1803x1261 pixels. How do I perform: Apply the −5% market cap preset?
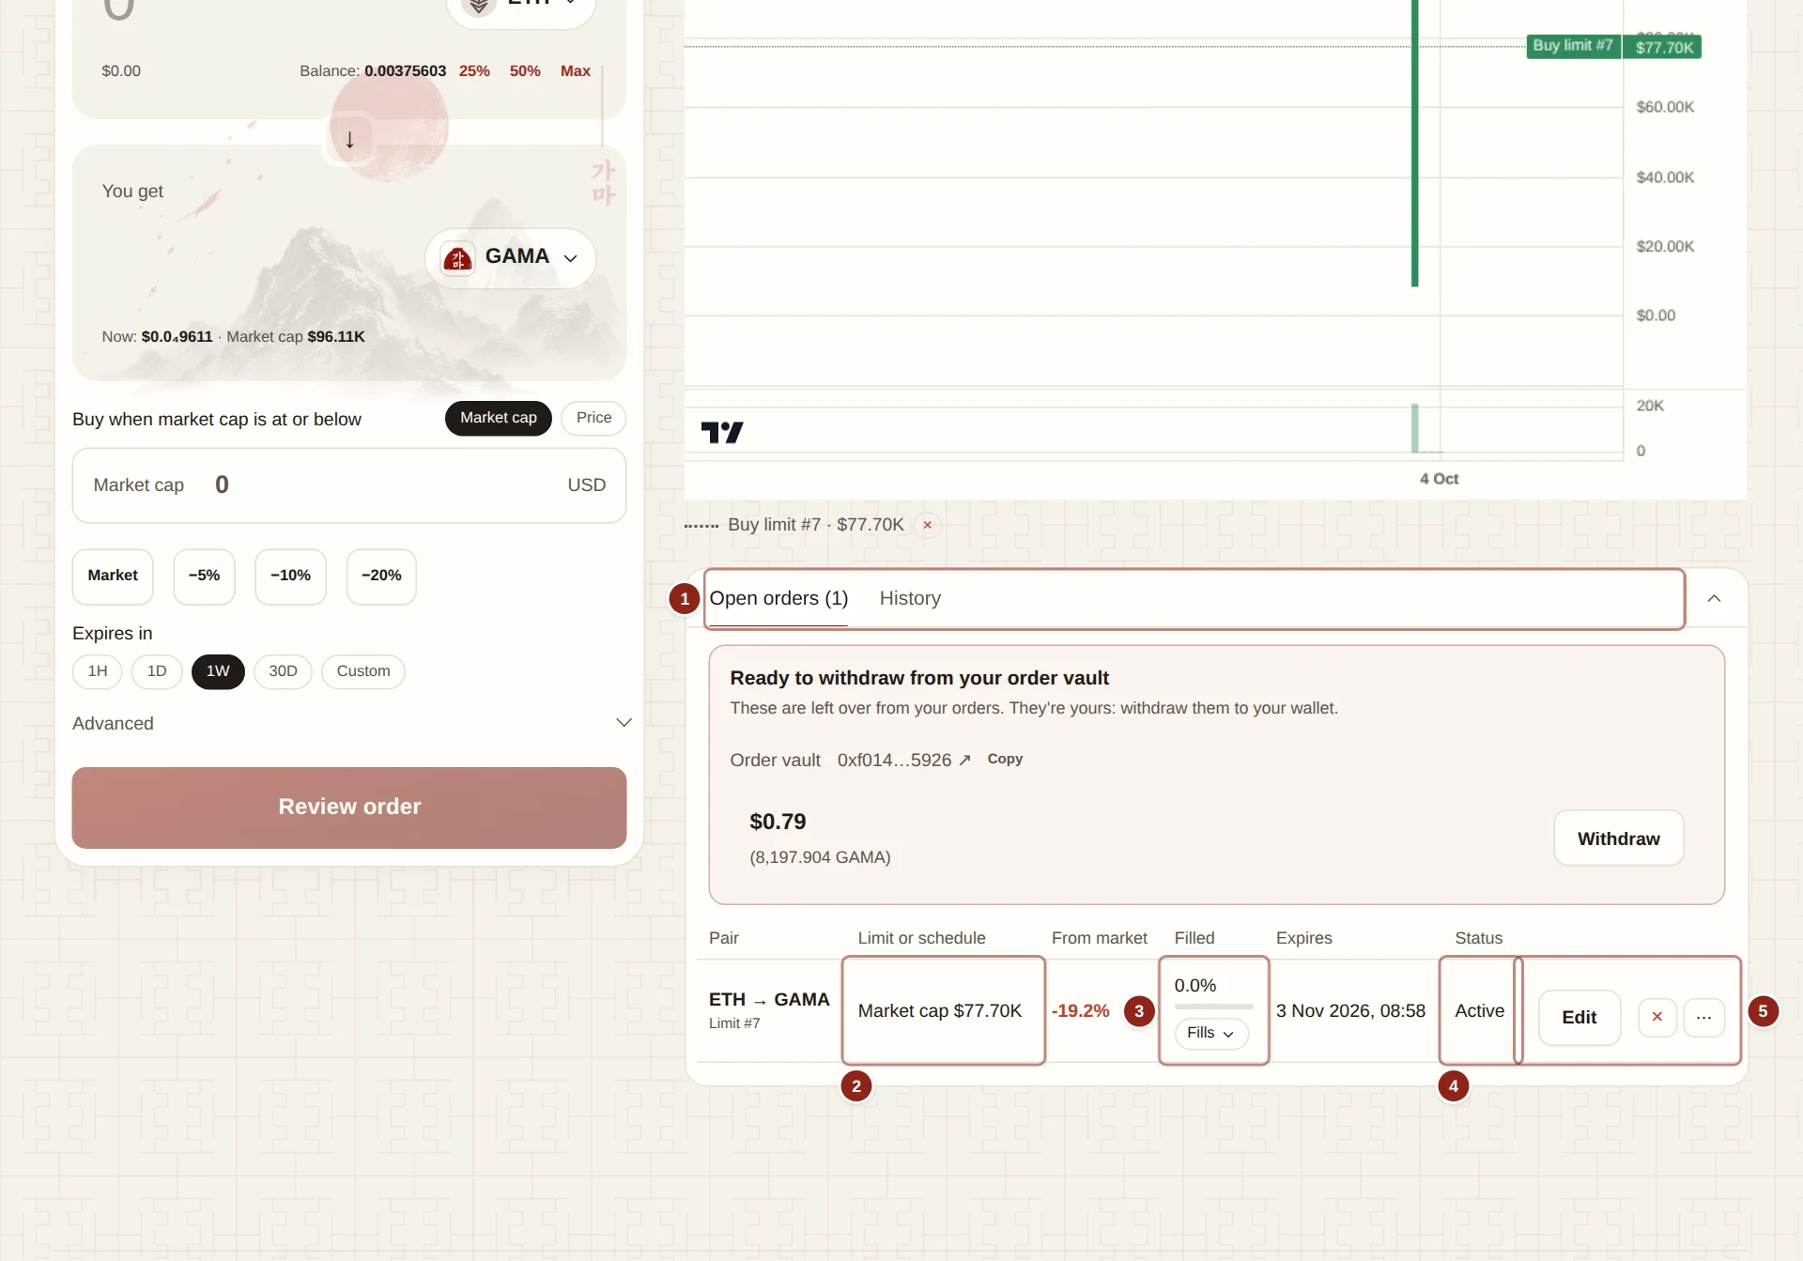(x=204, y=576)
